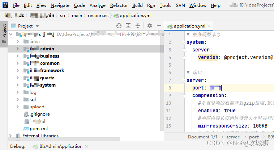
Task: Open the Run menu
Action: tap(151, 5)
